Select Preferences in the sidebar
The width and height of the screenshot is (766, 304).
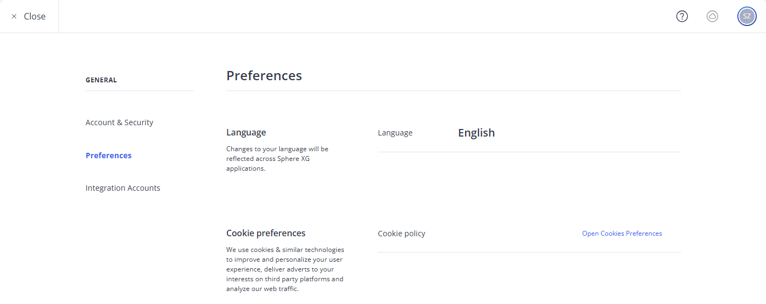coord(108,156)
